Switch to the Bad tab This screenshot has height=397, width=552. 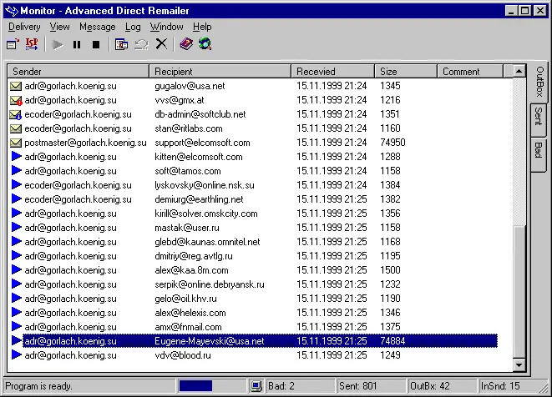539,150
